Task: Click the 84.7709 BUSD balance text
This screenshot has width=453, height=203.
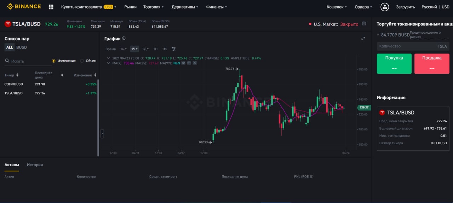Action: point(395,35)
